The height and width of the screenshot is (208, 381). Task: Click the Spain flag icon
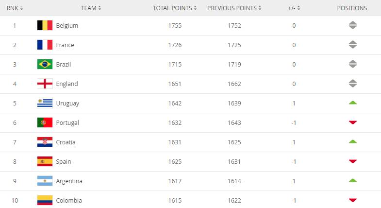[x=45, y=161]
